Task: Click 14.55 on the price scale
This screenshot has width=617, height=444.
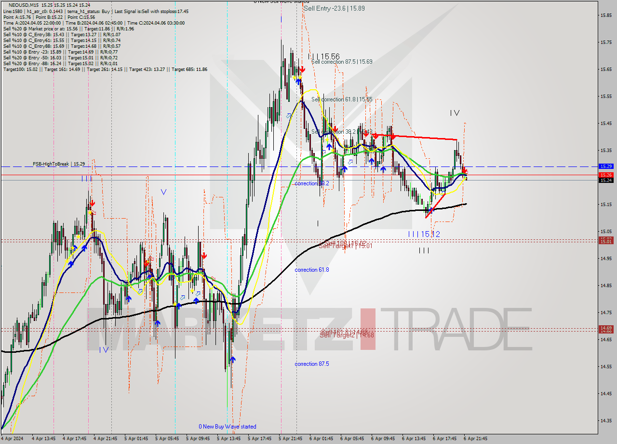Action: pyautogui.click(x=606, y=367)
